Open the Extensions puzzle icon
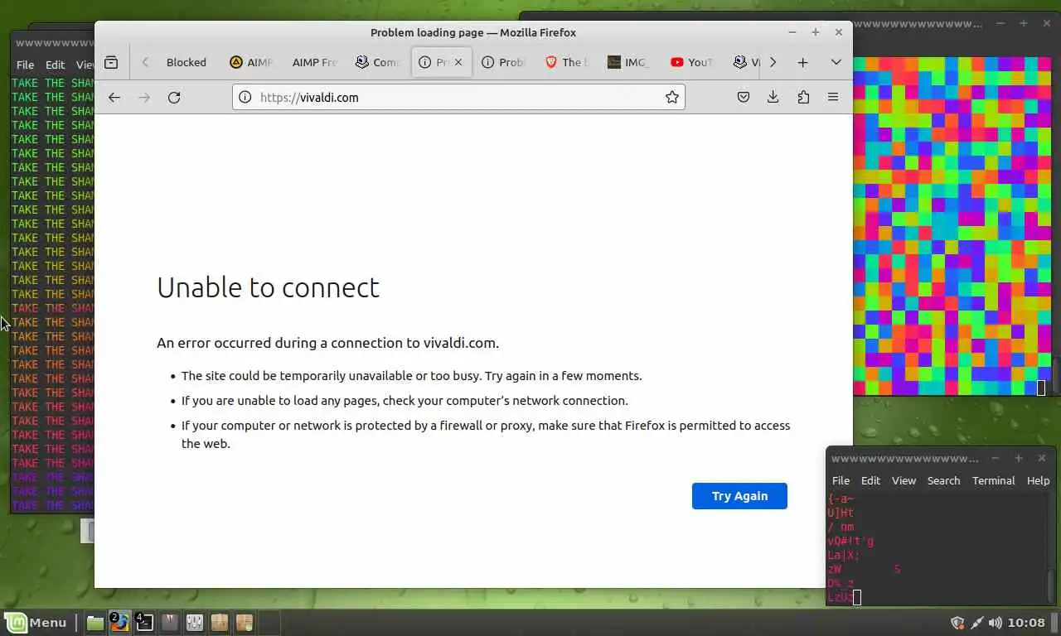 click(803, 97)
